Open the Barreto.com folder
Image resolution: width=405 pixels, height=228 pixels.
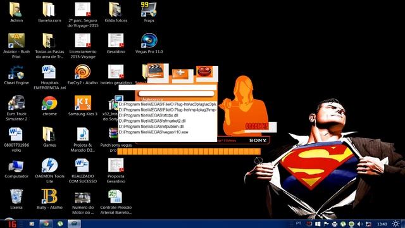pyautogui.click(x=49, y=13)
